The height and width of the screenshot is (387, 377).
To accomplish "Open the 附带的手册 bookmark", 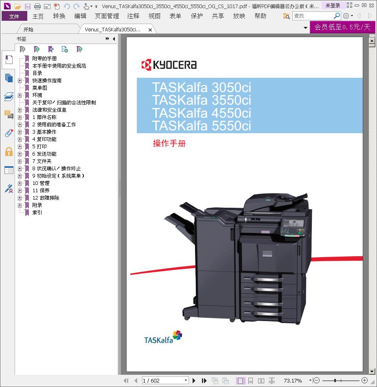I will pos(44,59).
